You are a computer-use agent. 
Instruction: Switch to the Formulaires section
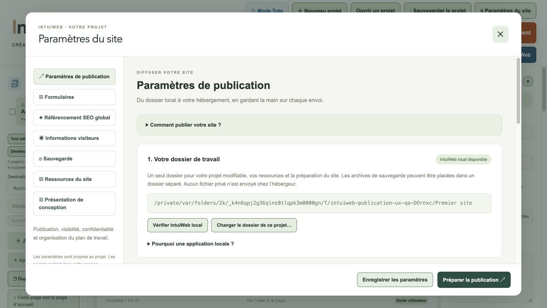74,97
